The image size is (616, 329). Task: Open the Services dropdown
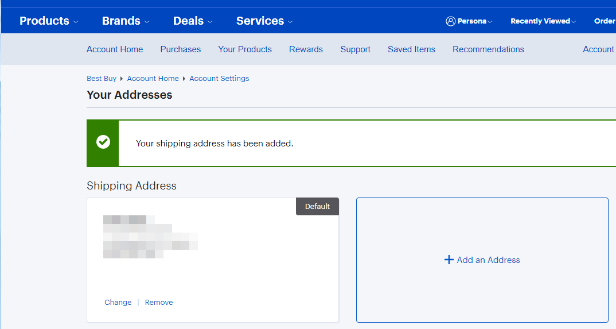click(x=264, y=21)
